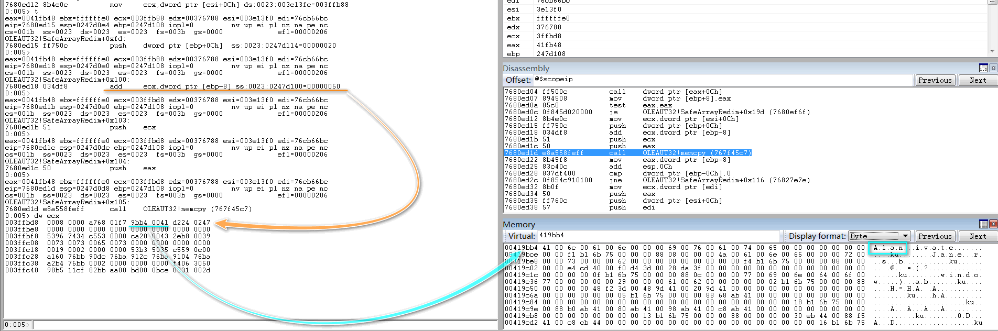
Task: Expand the Display format Byte dropdown
Action: pyautogui.click(x=905, y=236)
